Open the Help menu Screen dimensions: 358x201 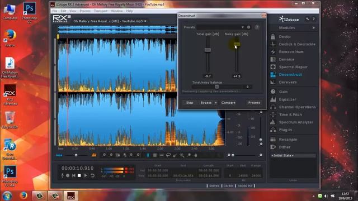[129, 11]
